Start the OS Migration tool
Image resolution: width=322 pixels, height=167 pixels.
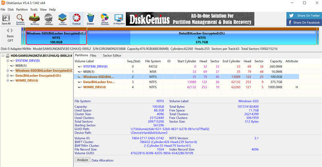pyautogui.click(x=119, y=19)
